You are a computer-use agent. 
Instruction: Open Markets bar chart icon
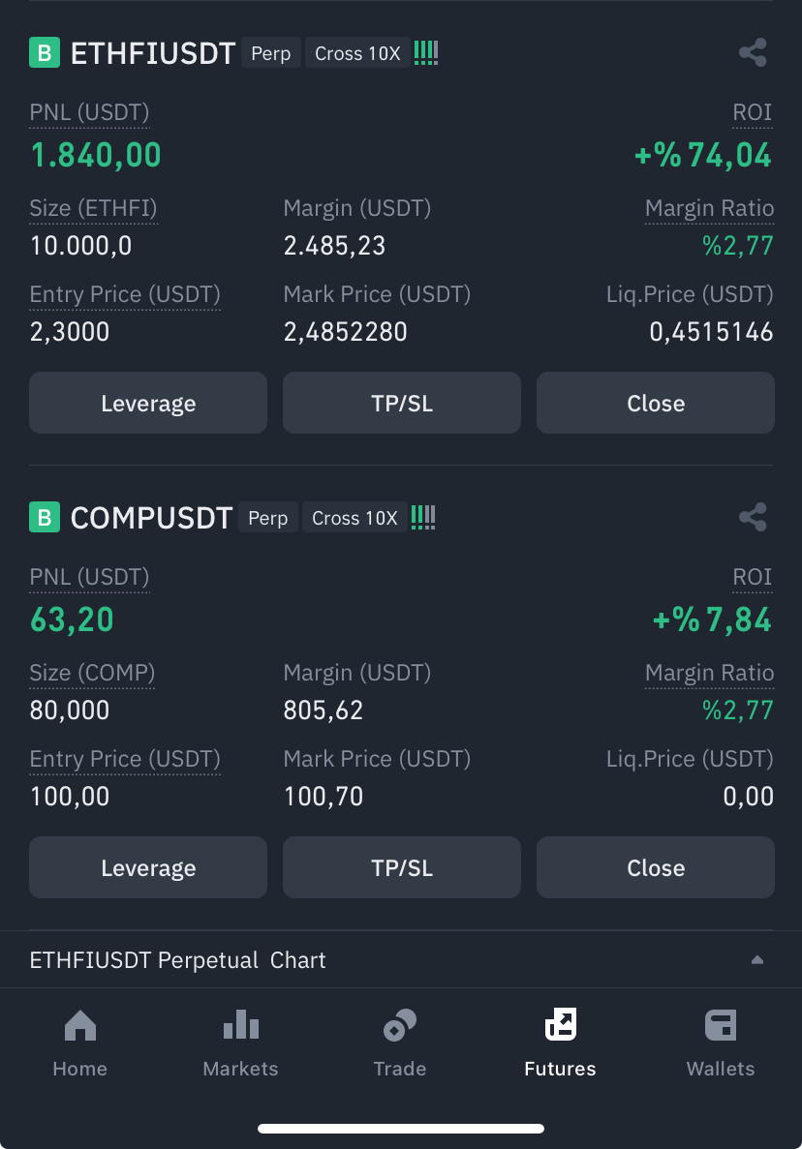[240, 1025]
